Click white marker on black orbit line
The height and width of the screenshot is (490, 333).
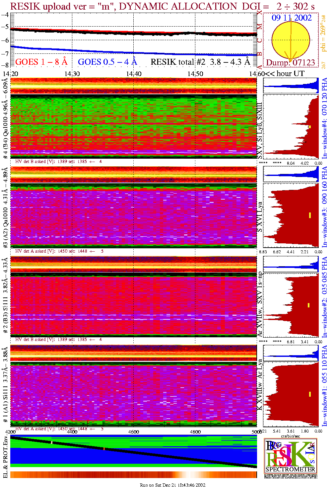pos(51,442)
